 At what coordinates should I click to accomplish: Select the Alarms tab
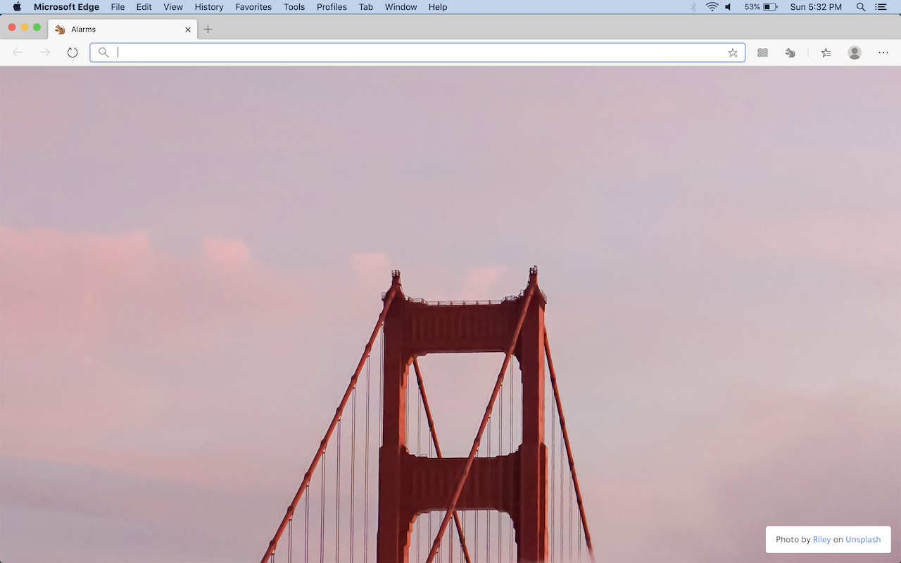123,30
